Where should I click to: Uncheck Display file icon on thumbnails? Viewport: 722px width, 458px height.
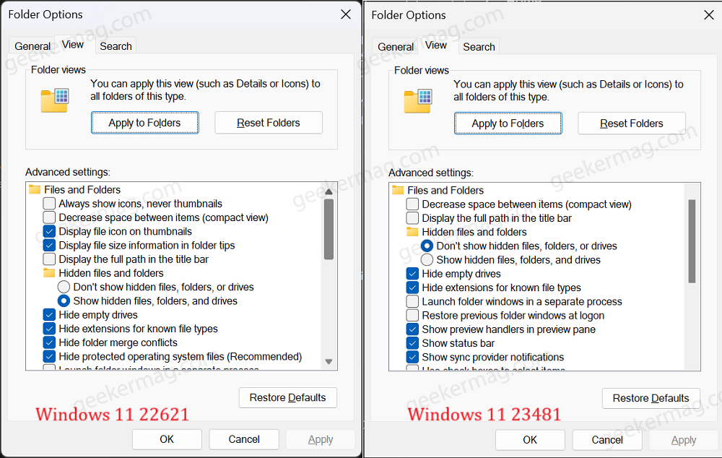pos(49,231)
